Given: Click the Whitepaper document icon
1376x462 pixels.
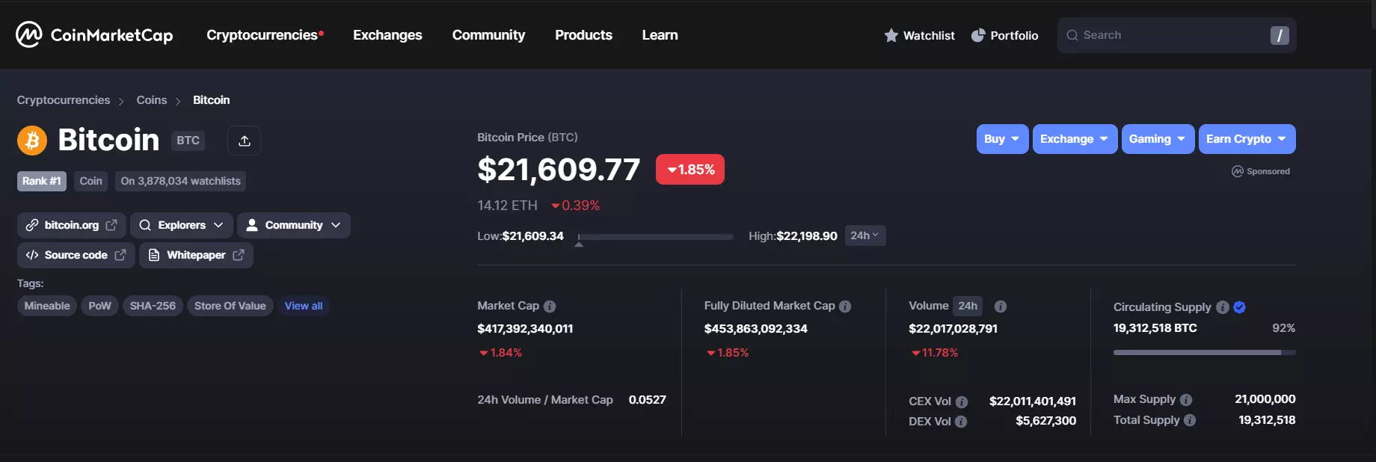Looking at the screenshot, I should [x=154, y=255].
